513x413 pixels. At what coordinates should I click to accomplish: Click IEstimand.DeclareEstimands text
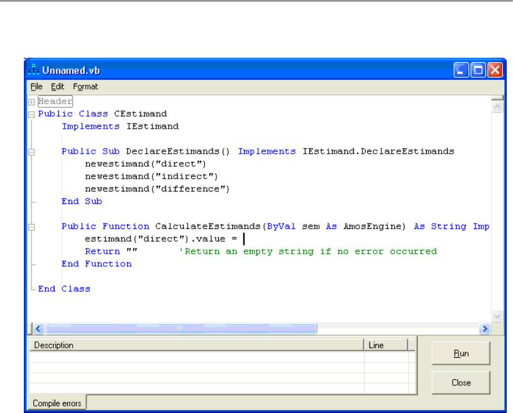[x=378, y=151]
